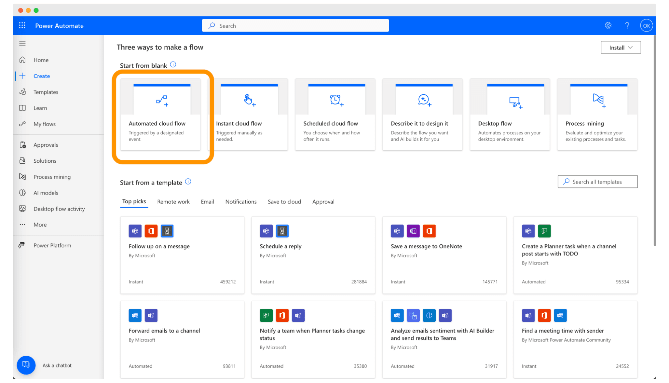Click the Process mining card icon
This screenshot has width=669, height=383.
[599, 100]
